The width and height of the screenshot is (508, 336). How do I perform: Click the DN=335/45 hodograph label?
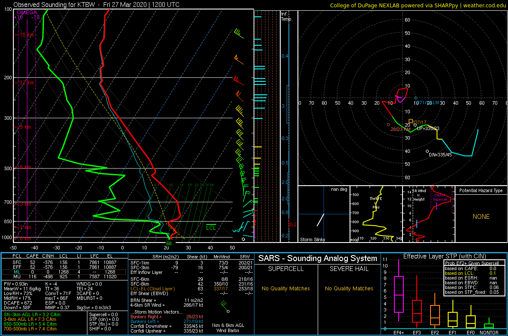tap(440, 155)
